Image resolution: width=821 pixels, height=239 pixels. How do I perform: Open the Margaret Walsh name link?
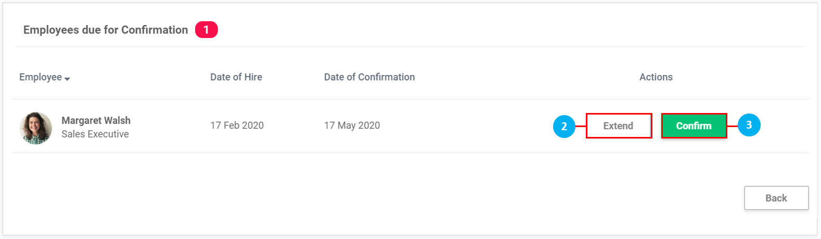click(x=96, y=120)
